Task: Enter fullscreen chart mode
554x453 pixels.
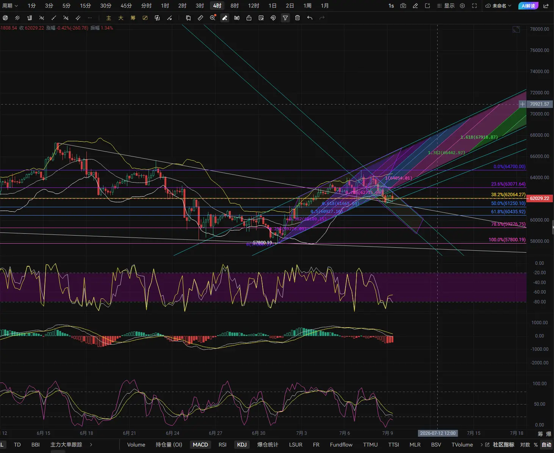Action: (x=474, y=6)
